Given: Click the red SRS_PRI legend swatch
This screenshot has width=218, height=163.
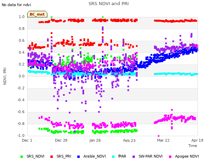Looking at the screenshot, I should (x=51, y=157).
